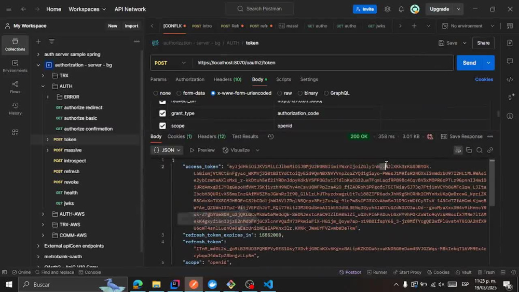Image resolution: width=519 pixels, height=292 pixels.
Task: Toggle word wrap in response
Action: click(458, 150)
